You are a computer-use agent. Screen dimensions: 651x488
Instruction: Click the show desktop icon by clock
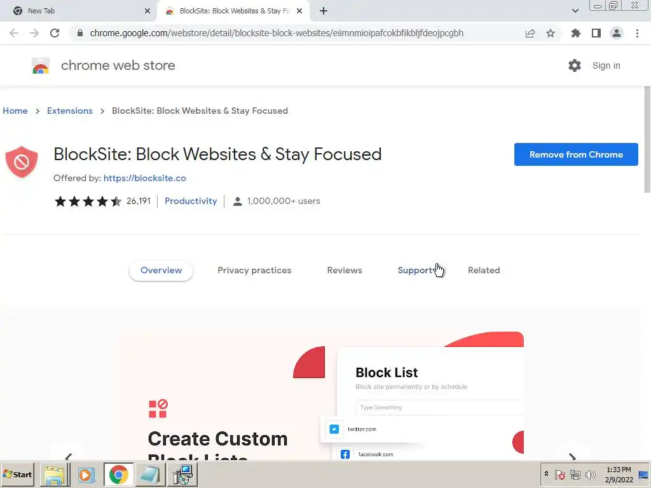click(643, 475)
